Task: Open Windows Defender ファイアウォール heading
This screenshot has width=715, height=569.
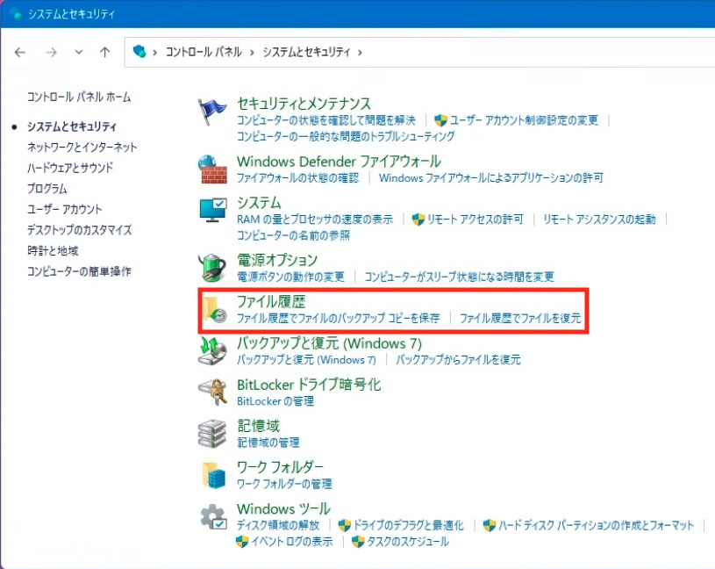Action: (339, 161)
